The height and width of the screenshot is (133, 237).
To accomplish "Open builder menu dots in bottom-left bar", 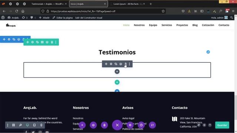I will coord(7,125).
